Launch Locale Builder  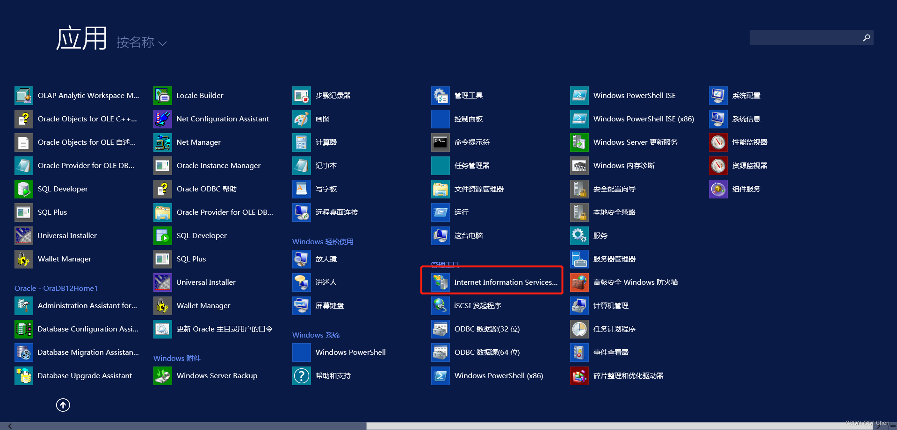click(188, 96)
